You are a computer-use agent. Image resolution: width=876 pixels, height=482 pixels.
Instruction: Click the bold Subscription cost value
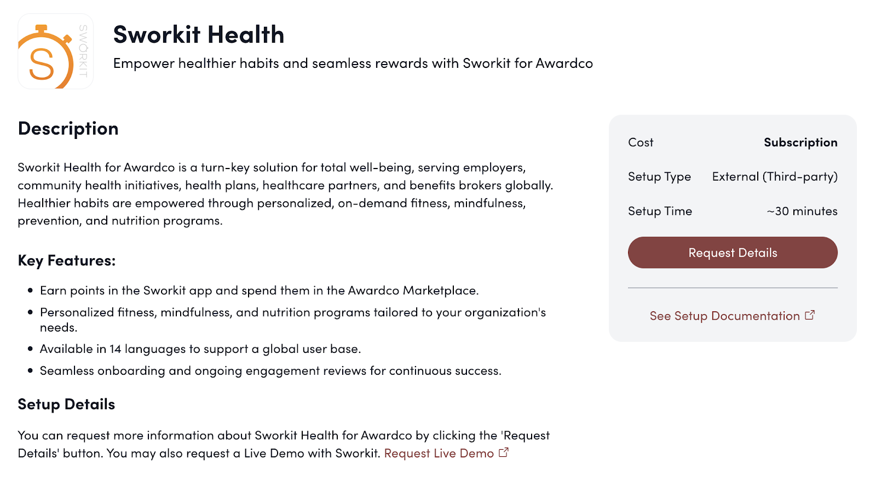point(800,142)
